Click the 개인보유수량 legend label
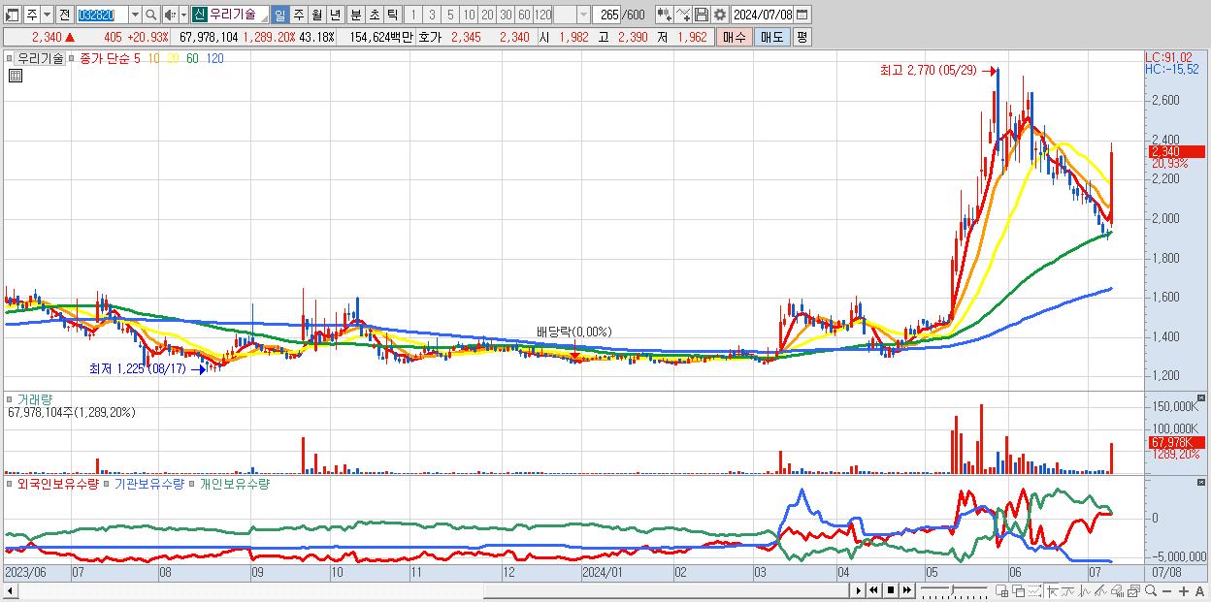The width and height of the screenshot is (1211, 602). (x=233, y=483)
